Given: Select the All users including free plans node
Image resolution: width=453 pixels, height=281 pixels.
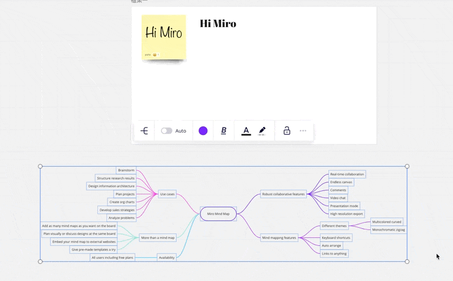Looking at the screenshot, I should pos(112,258).
